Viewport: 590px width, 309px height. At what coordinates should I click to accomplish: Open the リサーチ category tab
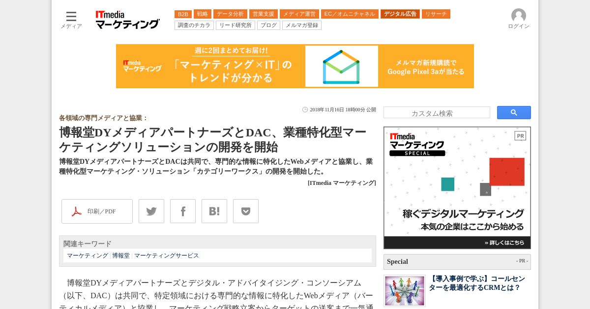tap(436, 14)
